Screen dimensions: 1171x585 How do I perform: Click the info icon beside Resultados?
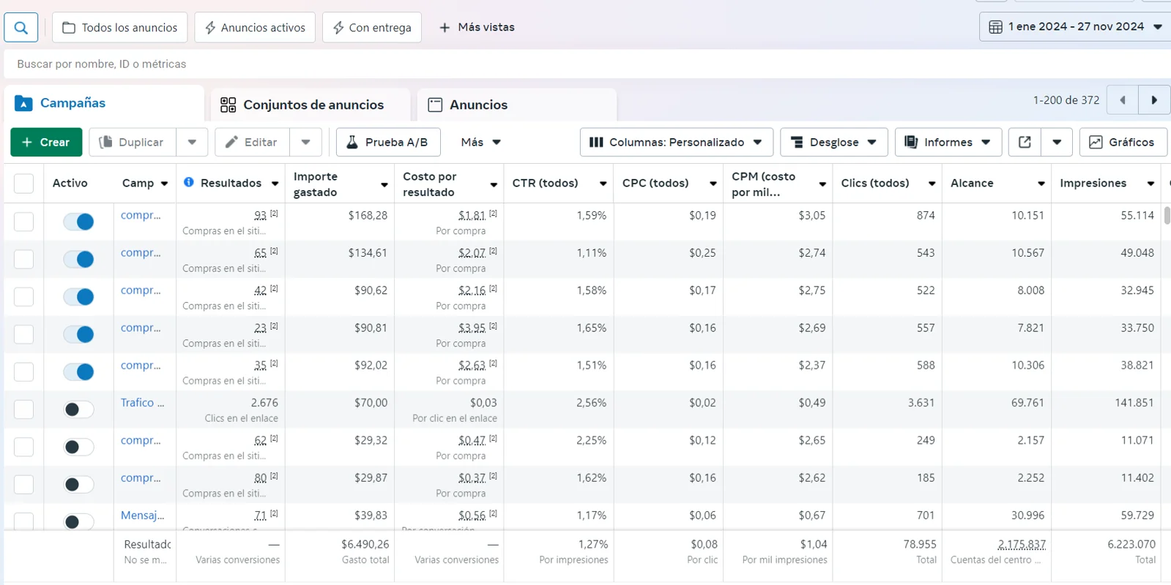coord(189,182)
